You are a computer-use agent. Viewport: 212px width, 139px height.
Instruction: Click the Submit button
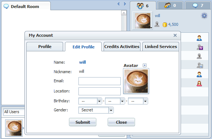click(82, 122)
